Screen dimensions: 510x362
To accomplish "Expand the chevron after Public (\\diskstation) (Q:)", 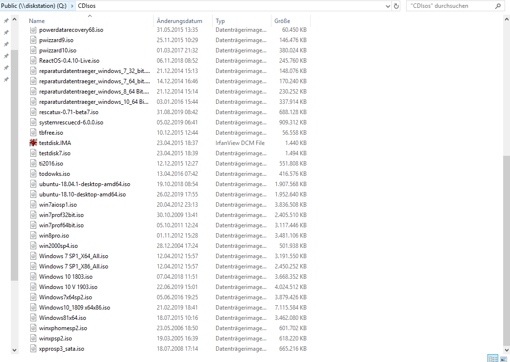I will (72, 6).
